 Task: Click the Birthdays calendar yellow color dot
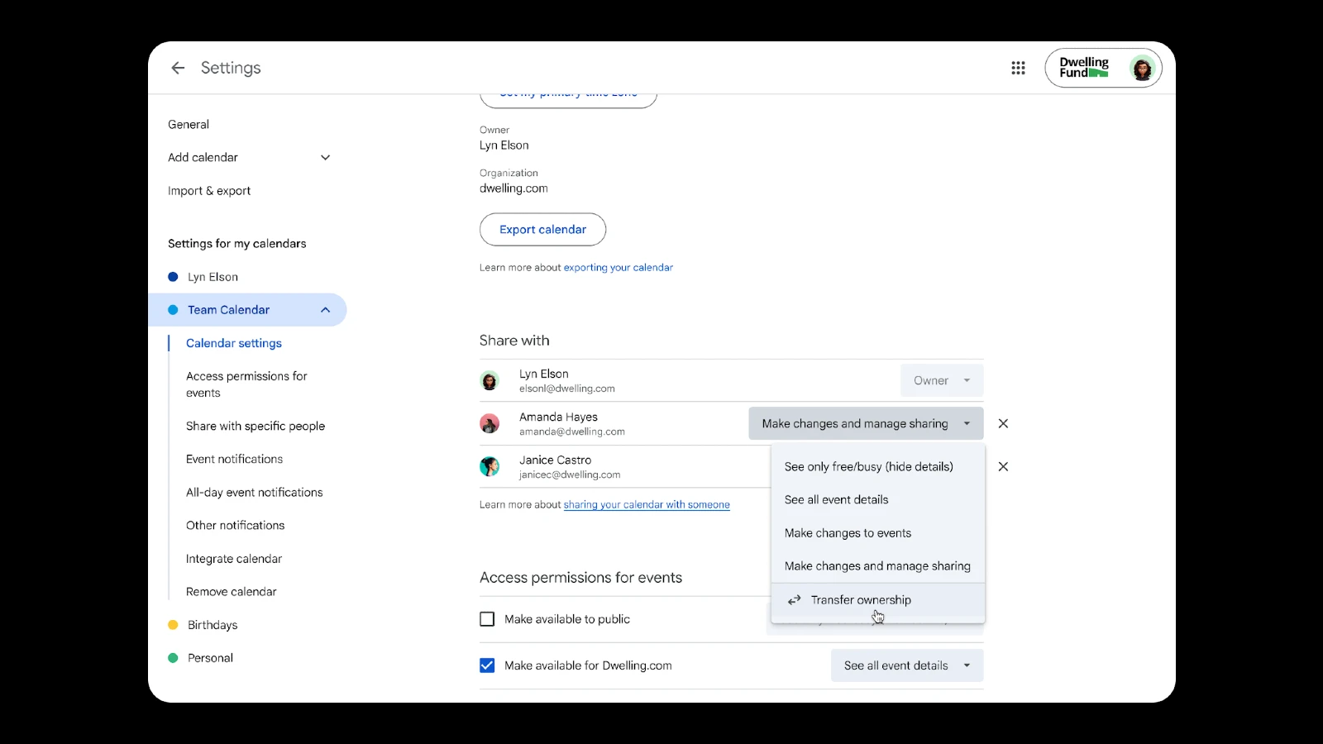[x=173, y=625]
